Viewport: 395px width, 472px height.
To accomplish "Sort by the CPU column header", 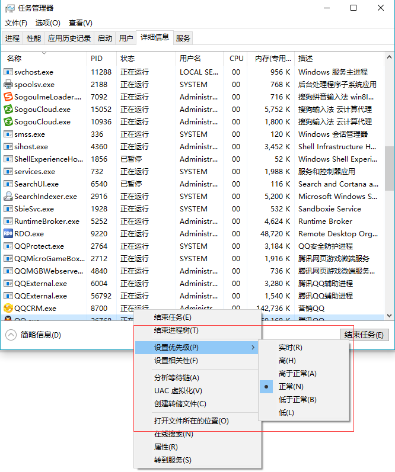I will coord(235,59).
